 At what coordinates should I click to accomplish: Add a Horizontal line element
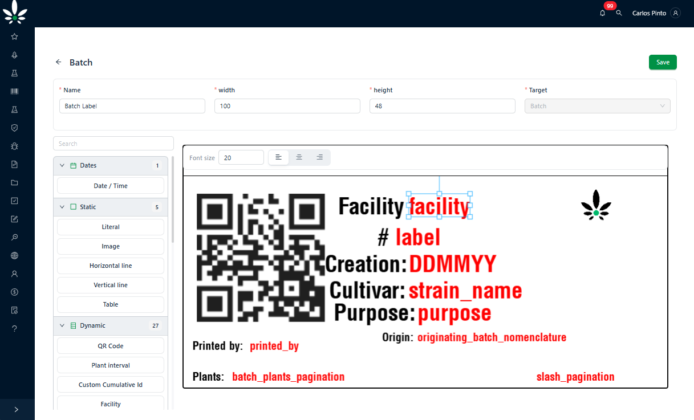click(111, 266)
